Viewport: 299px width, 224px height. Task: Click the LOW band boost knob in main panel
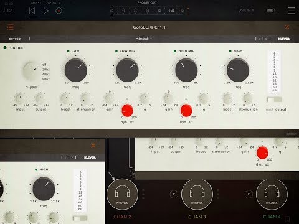coord(65,98)
